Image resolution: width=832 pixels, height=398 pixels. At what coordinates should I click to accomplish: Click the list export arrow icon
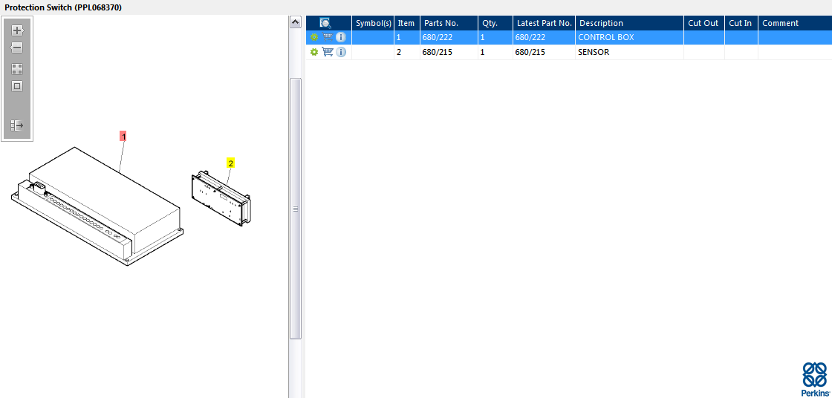pyautogui.click(x=17, y=125)
